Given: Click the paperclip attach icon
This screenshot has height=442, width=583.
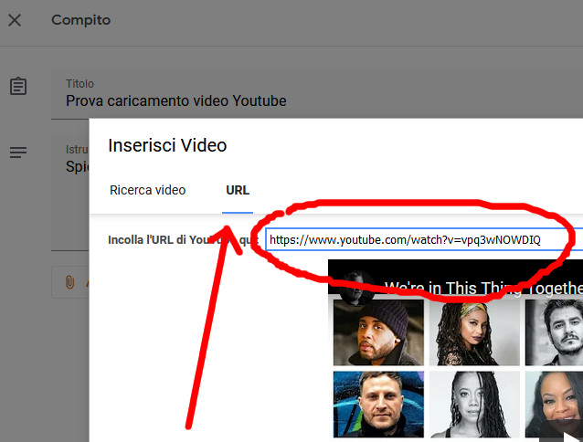Looking at the screenshot, I should (x=69, y=282).
